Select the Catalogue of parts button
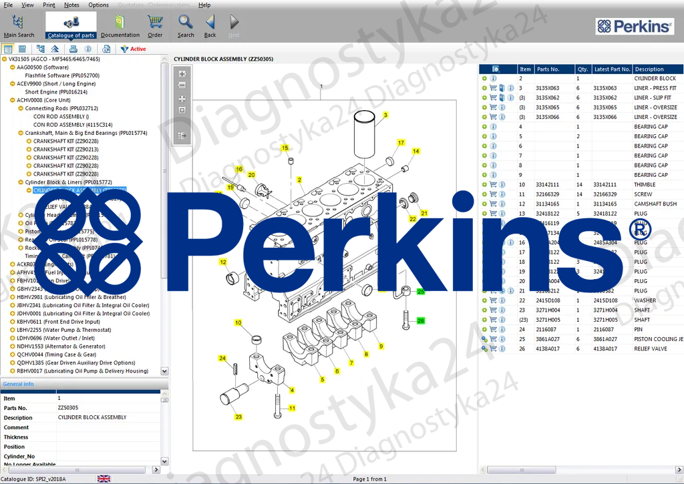684x484 pixels. pyautogui.click(x=71, y=26)
